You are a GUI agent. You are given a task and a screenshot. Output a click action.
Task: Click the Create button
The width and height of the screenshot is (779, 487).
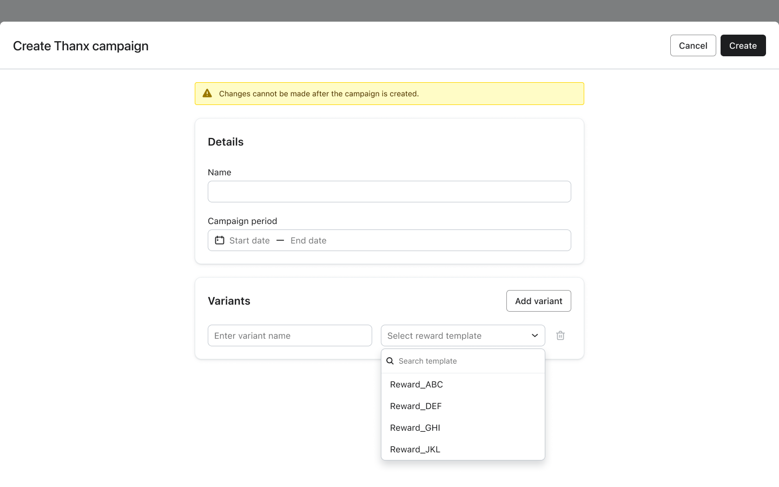[743, 45]
